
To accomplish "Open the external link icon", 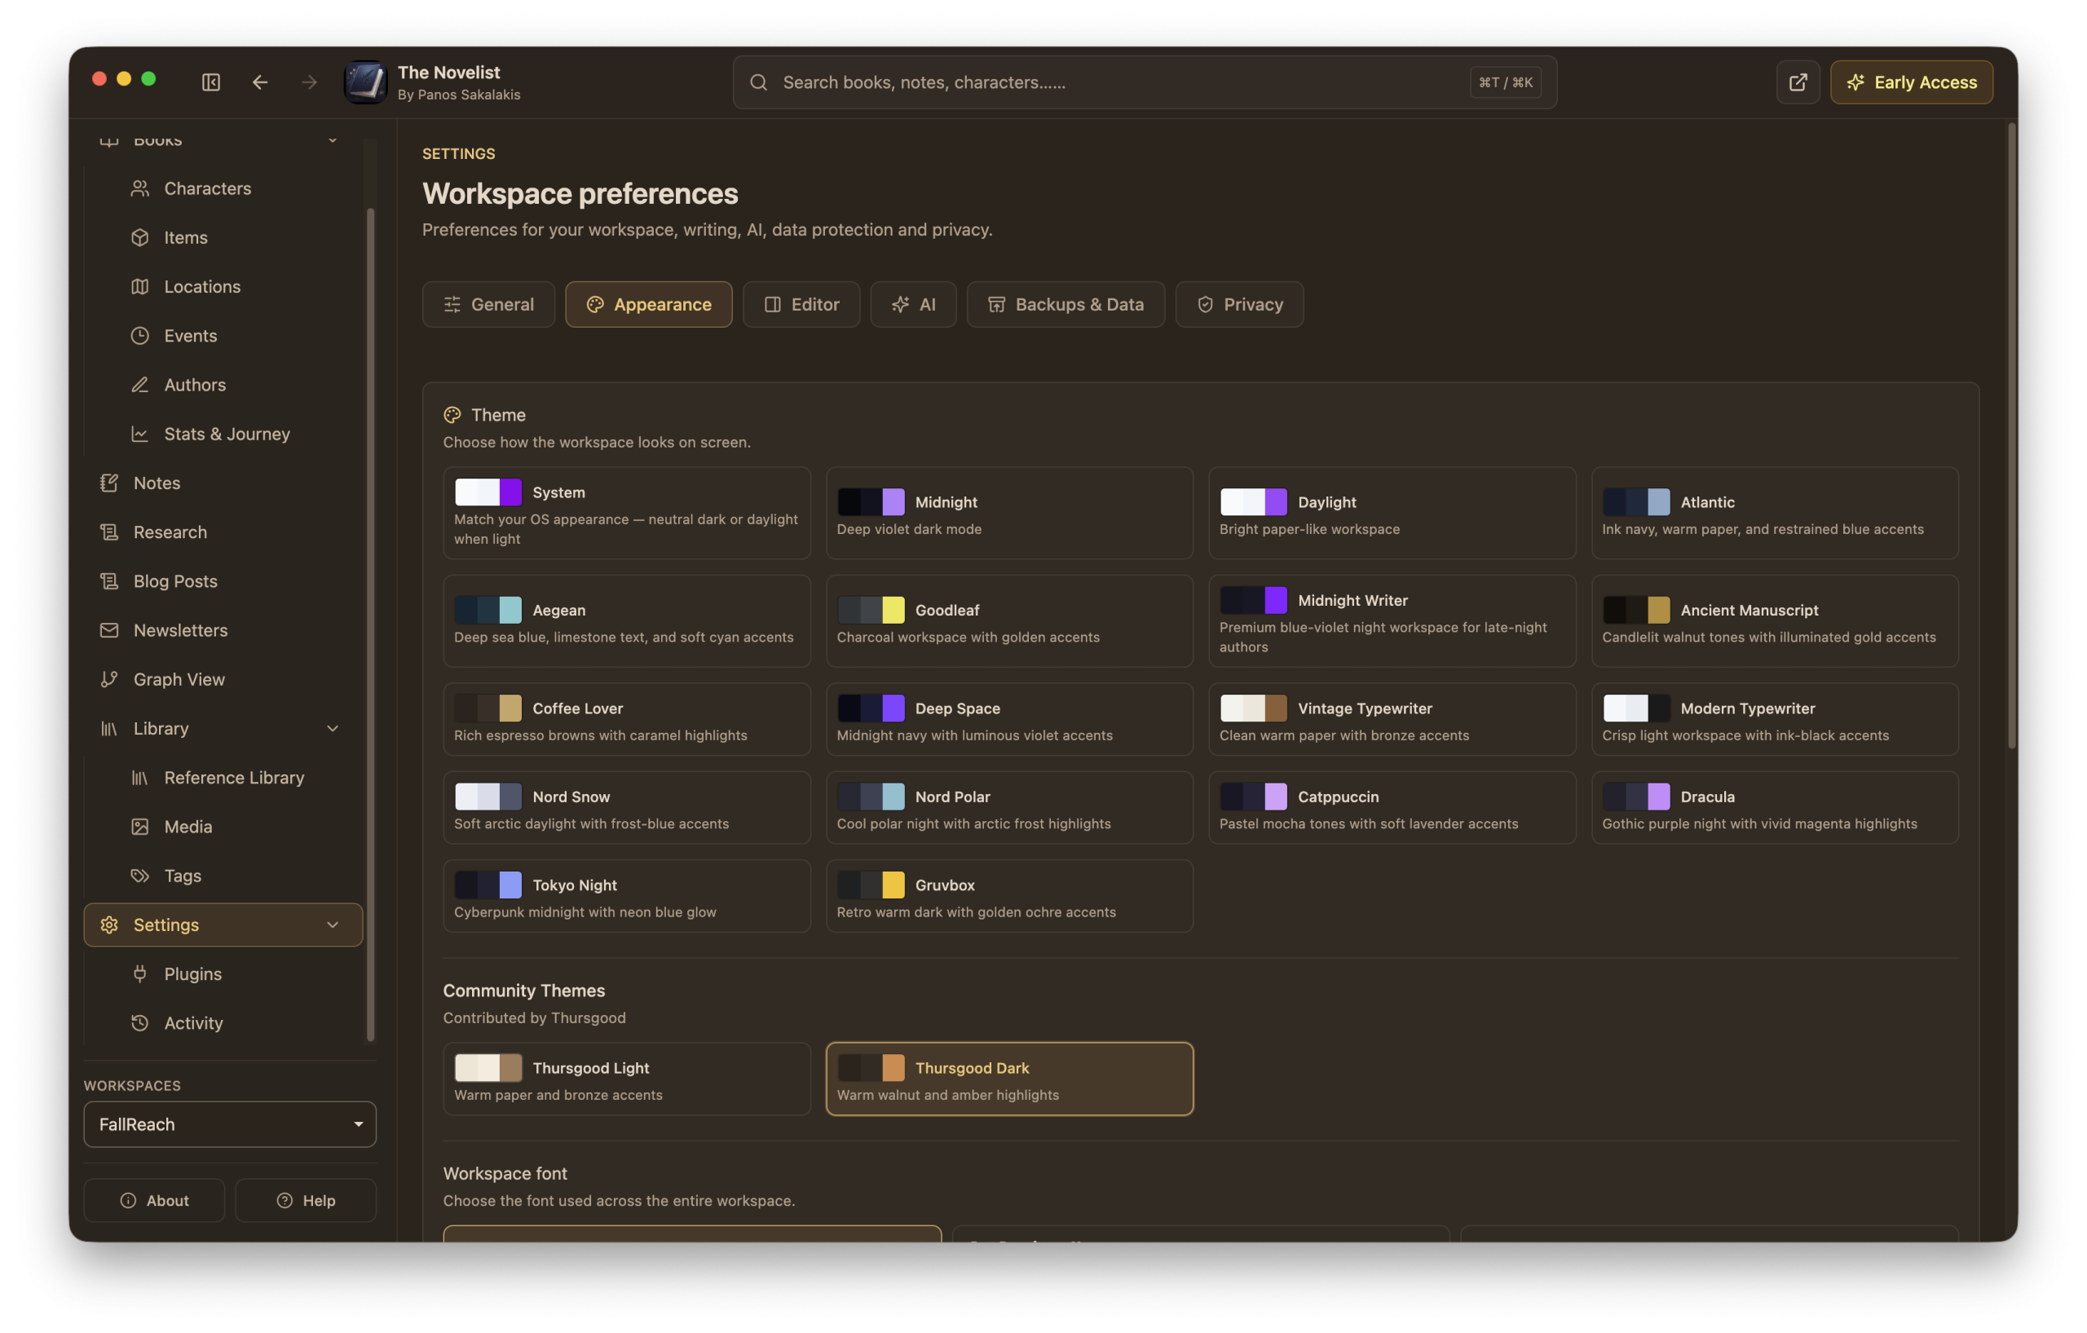I will click(1798, 82).
